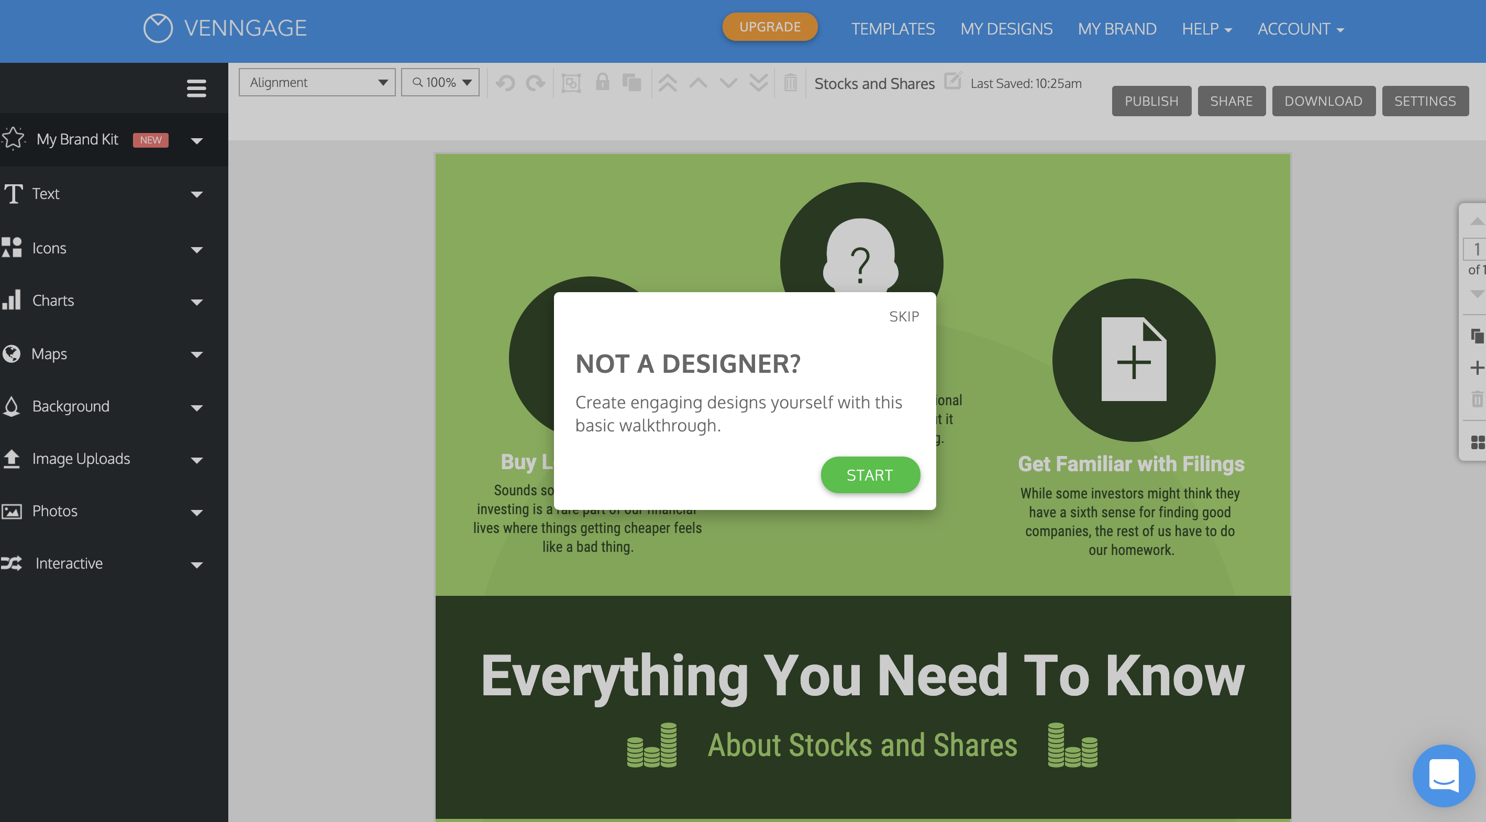This screenshot has height=822, width=1486.
Task: Click the orange UPGRADE button
Action: 770,27
